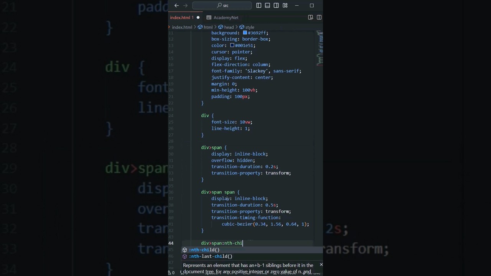Click the split editor right icon
The image size is (491, 276).
pyautogui.click(x=319, y=17)
